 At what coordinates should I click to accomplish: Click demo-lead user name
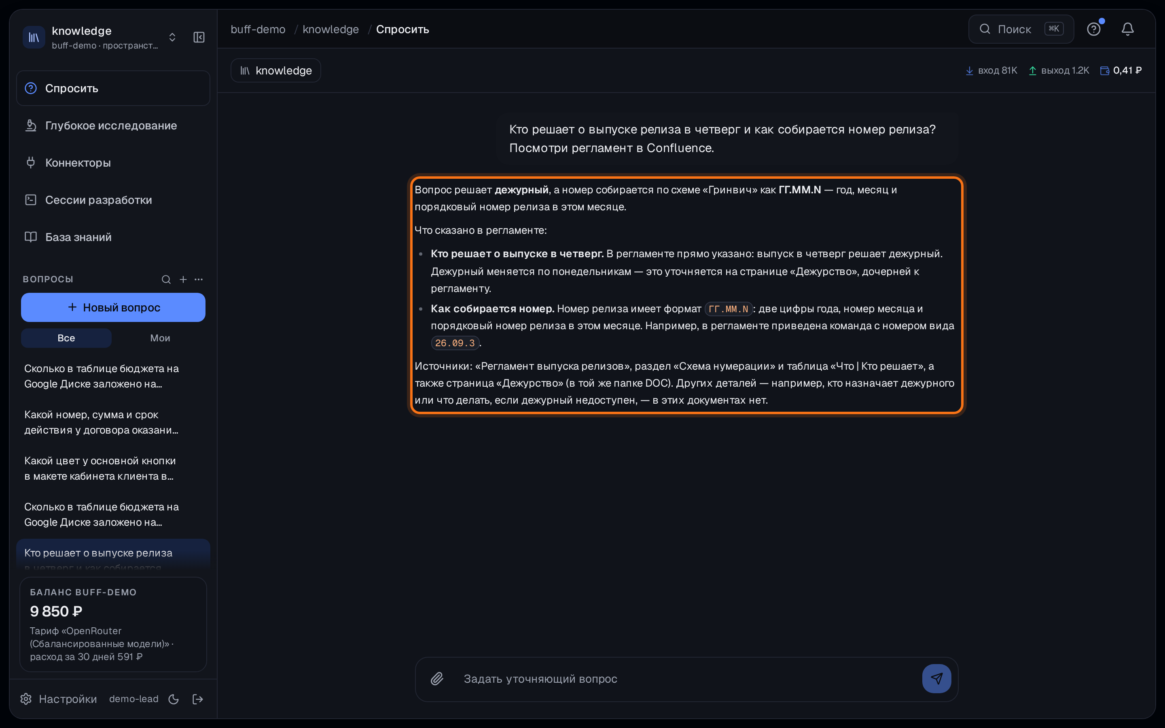pos(133,698)
